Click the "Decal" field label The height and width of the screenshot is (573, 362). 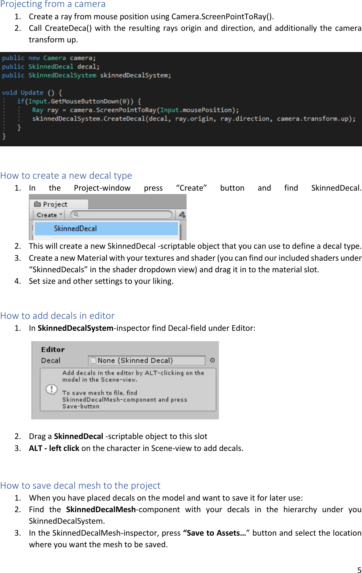click(51, 360)
